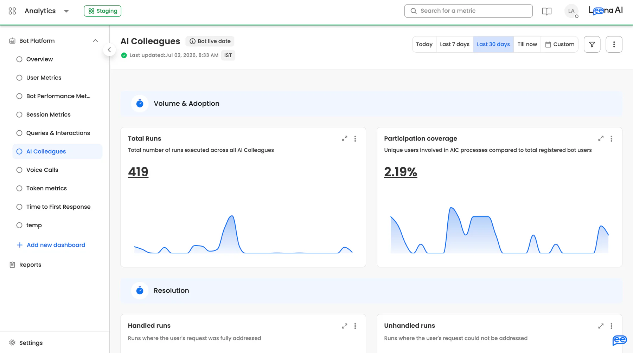633x353 pixels.
Task: Select the Session Metrics radio
Action: (19, 115)
